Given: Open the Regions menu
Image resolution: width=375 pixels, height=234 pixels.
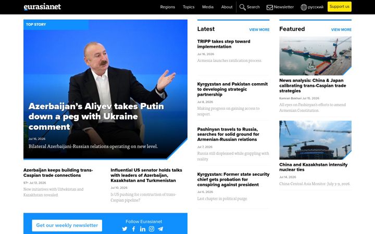Looking at the screenshot, I should click(x=167, y=7).
